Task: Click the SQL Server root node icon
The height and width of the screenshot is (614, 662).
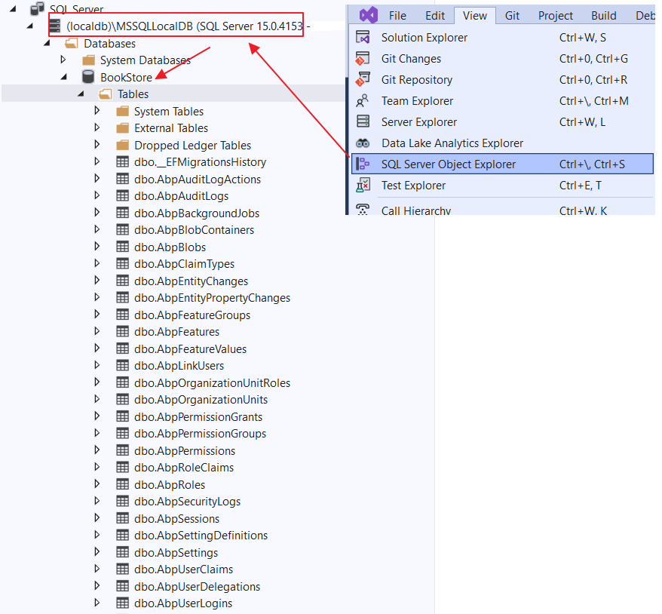Action: click(38, 8)
